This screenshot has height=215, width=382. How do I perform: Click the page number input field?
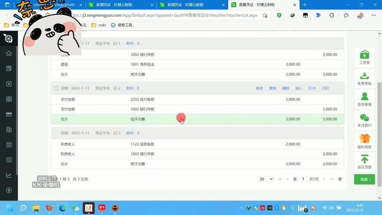(x=303, y=179)
